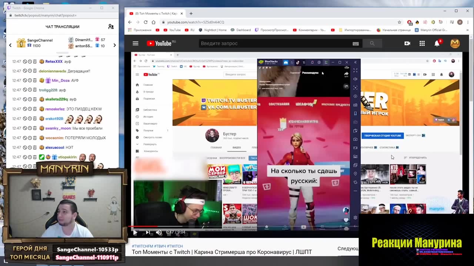Show next gift leaderboard entry in chat

point(114,45)
